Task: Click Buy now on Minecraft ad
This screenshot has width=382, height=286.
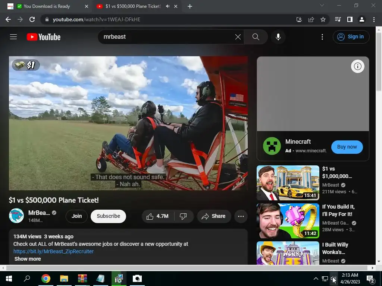Action: 347,147
